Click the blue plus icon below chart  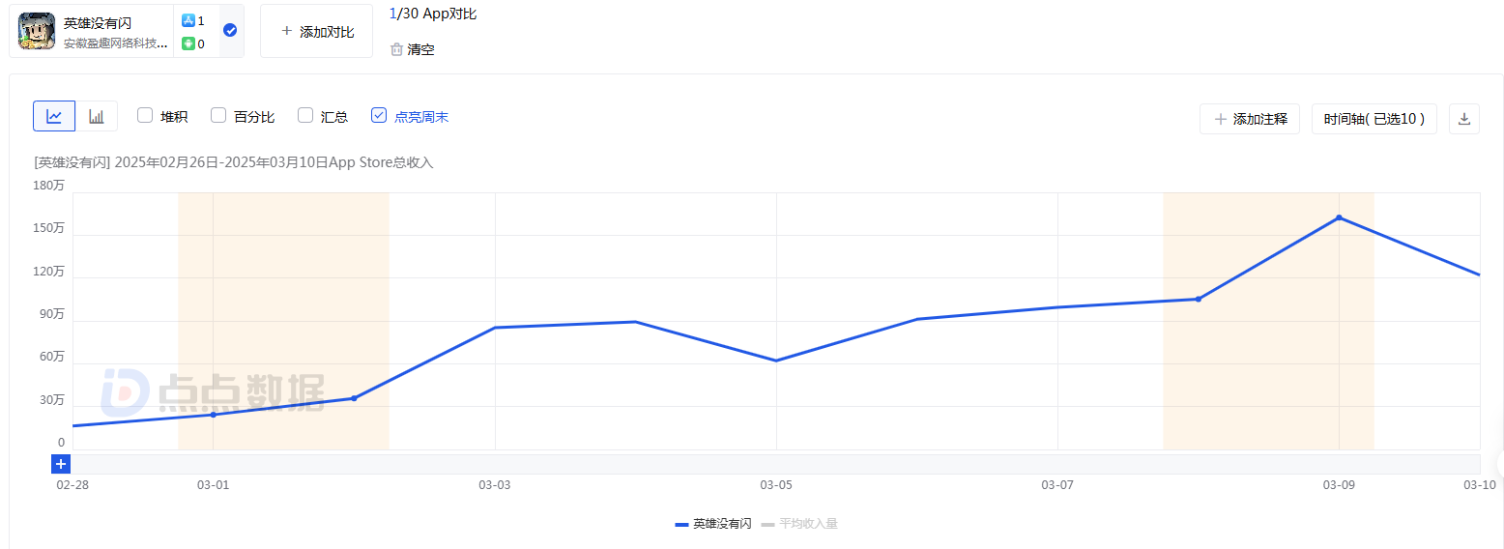coord(61,464)
